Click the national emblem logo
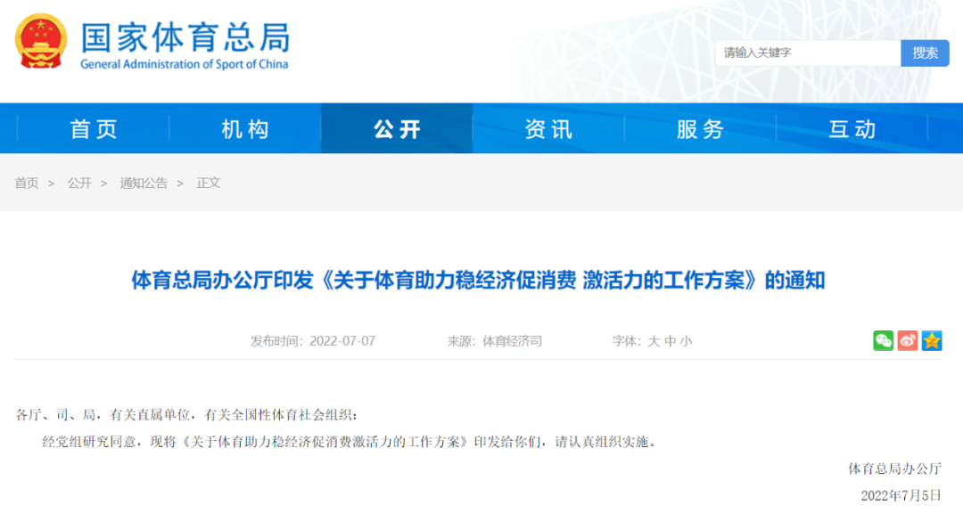Screen dimensions: 963x513 [x=40, y=40]
